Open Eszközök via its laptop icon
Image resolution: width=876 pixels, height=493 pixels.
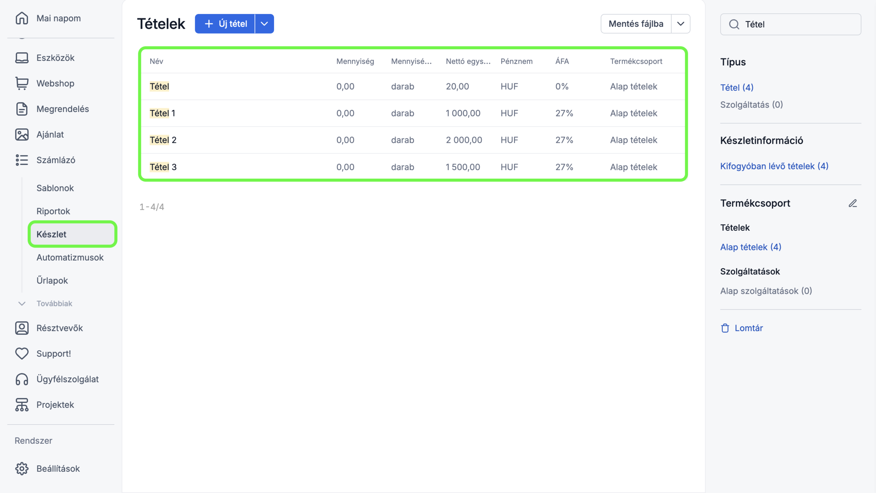click(22, 58)
